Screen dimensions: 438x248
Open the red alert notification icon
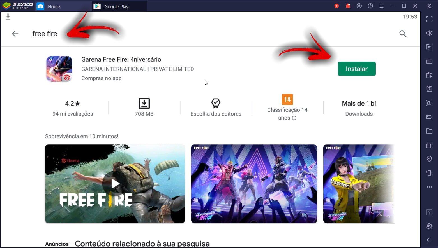pyautogui.click(x=337, y=6)
